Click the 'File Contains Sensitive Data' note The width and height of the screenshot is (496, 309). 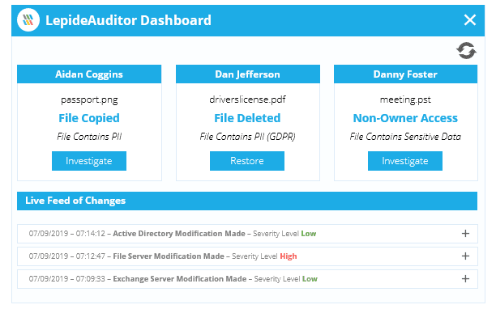[x=405, y=137]
